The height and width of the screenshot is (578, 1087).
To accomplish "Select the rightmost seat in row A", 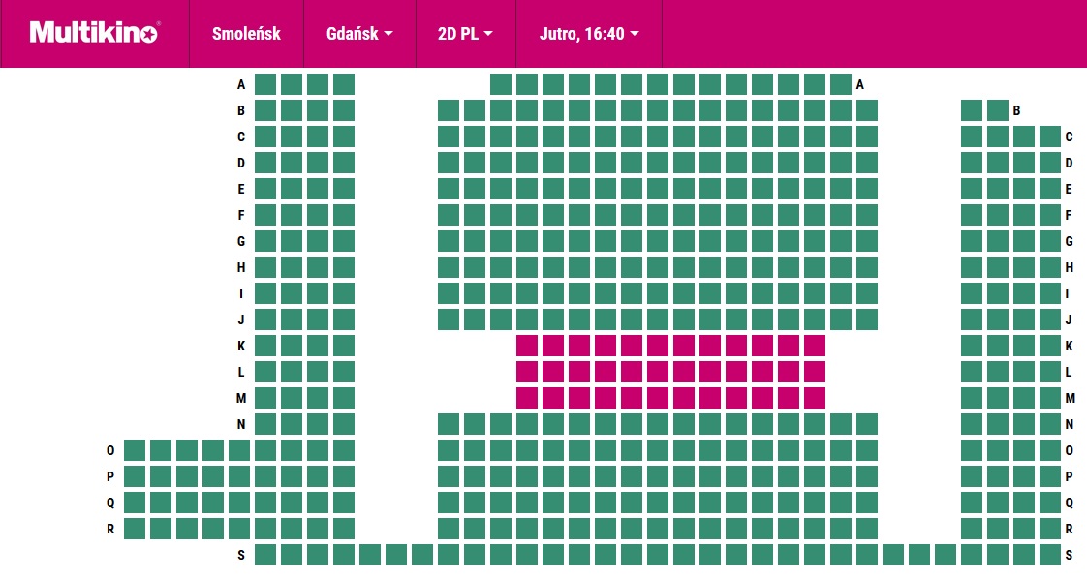I will click(x=840, y=84).
